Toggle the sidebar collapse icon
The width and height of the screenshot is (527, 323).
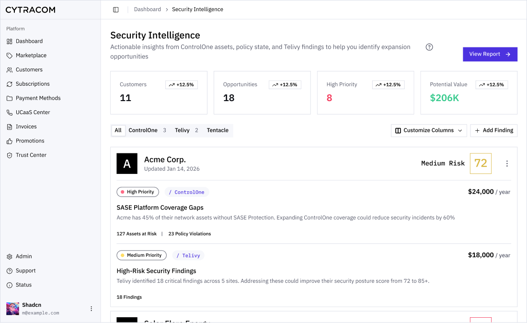(x=115, y=10)
